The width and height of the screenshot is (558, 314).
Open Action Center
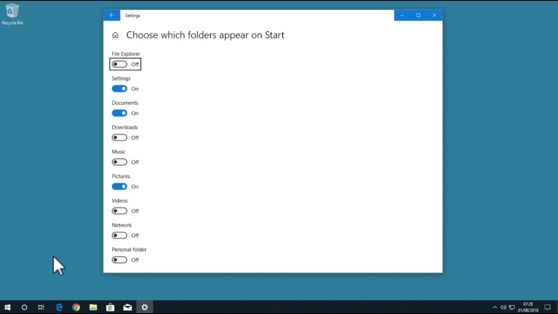click(x=547, y=307)
